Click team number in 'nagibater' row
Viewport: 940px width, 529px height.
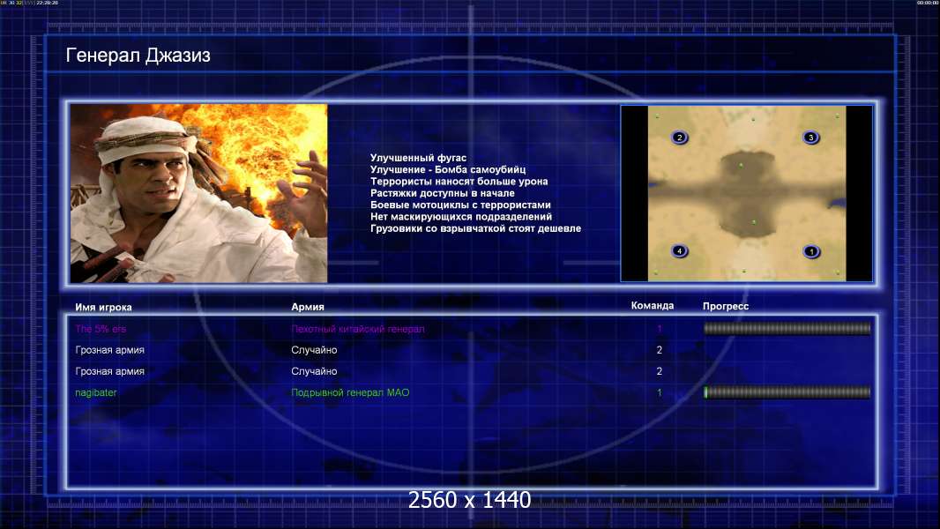[660, 392]
